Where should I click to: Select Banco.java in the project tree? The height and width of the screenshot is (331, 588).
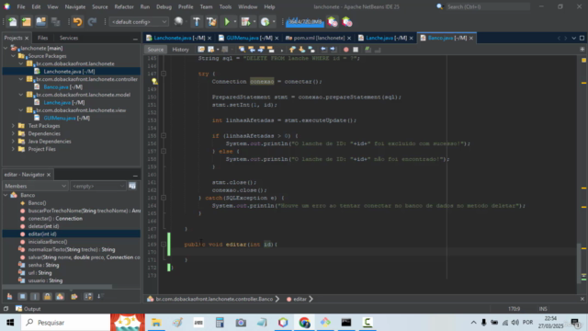pos(62,87)
